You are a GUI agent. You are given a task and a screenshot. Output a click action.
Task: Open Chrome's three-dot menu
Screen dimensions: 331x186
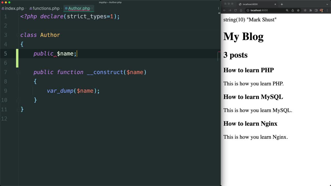pos(327,10)
